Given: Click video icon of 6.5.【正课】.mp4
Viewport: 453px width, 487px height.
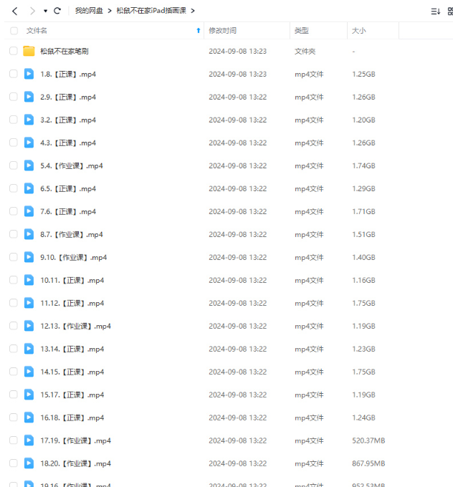Looking at the screenshot, I should pos(29,188).
